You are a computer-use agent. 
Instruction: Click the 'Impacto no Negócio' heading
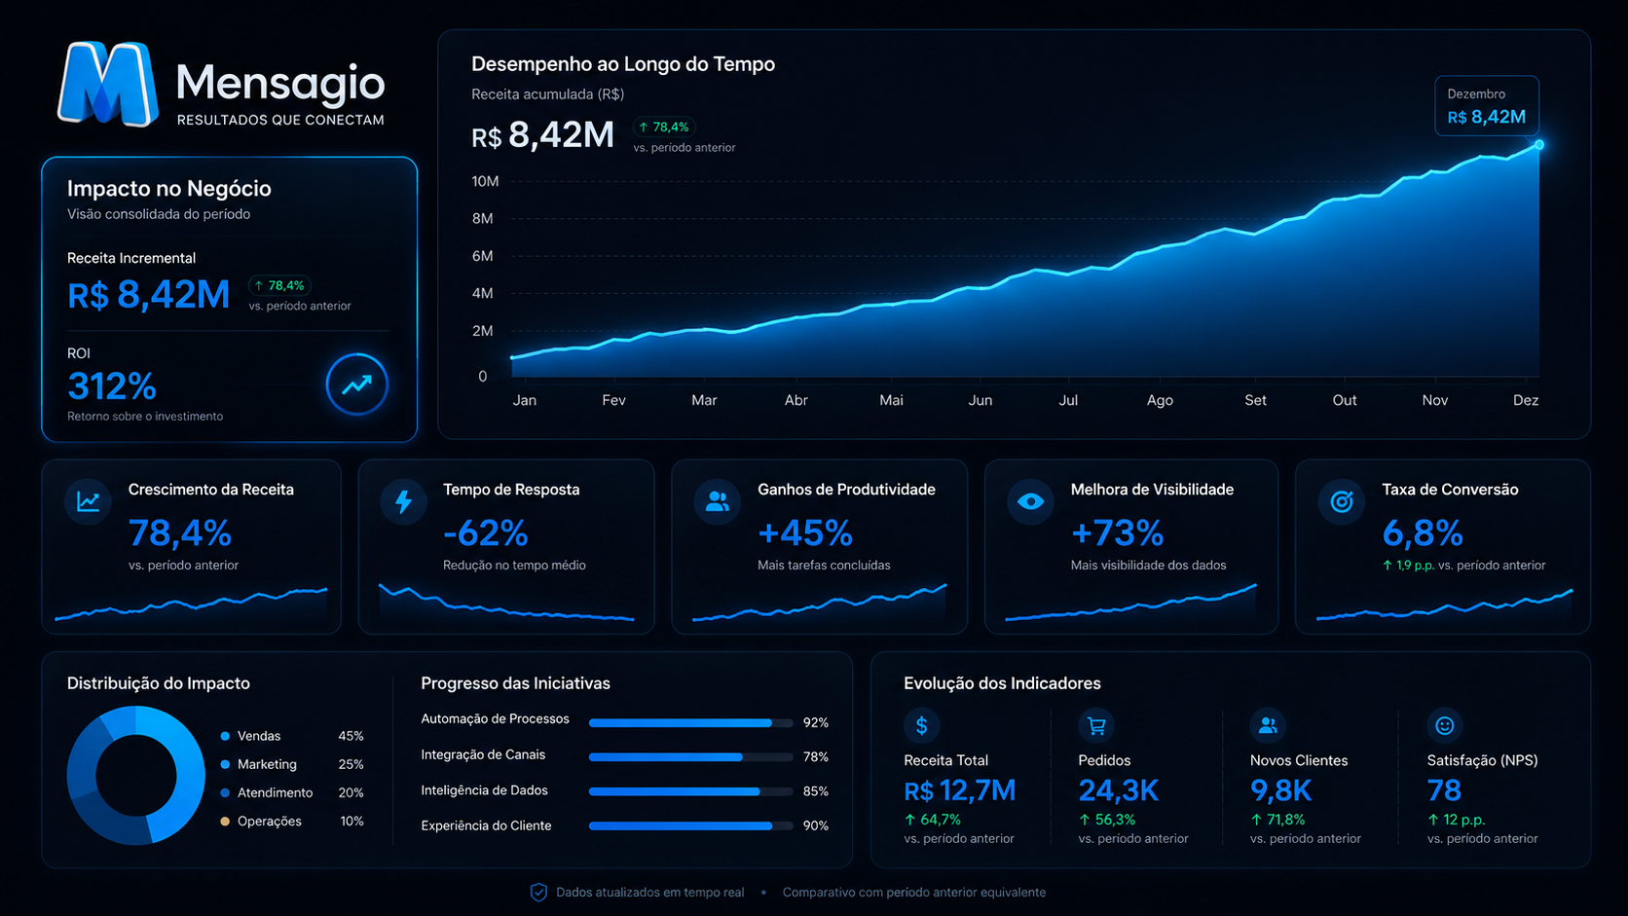click(x=169, y=189)
